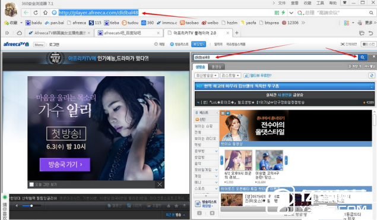Open the 12306 bookmark
Viewport: 377px width, 220px height.
click(290, 23)
